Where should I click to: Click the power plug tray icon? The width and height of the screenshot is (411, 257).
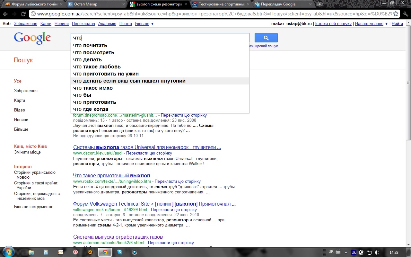click(x=362, y=252)
